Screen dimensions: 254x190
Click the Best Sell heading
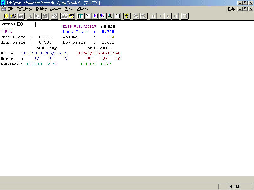99,48
